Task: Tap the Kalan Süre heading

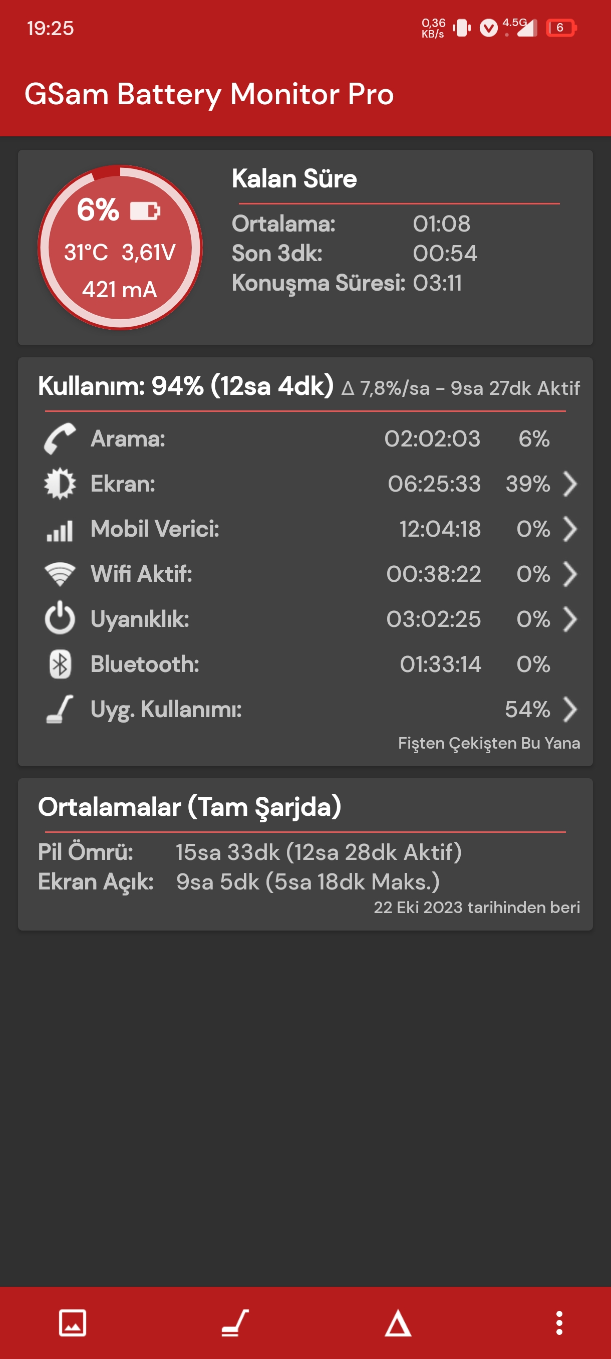Action: pyautogui.click(x=294, y=179)
